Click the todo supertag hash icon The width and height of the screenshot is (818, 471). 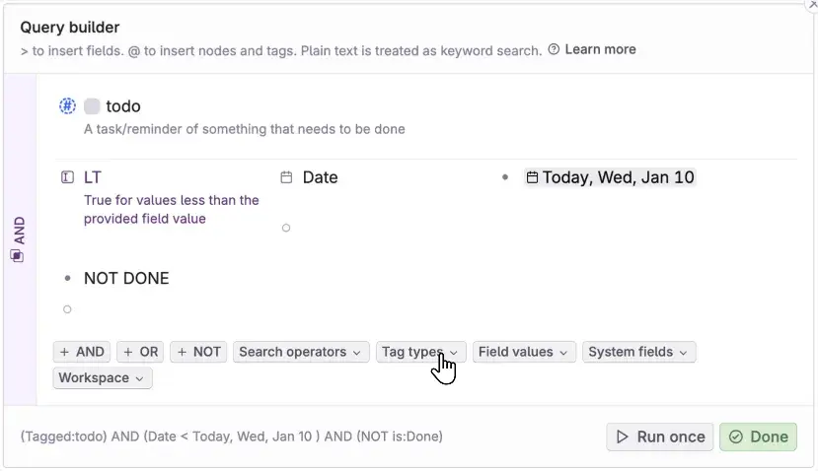pos(67,105)
